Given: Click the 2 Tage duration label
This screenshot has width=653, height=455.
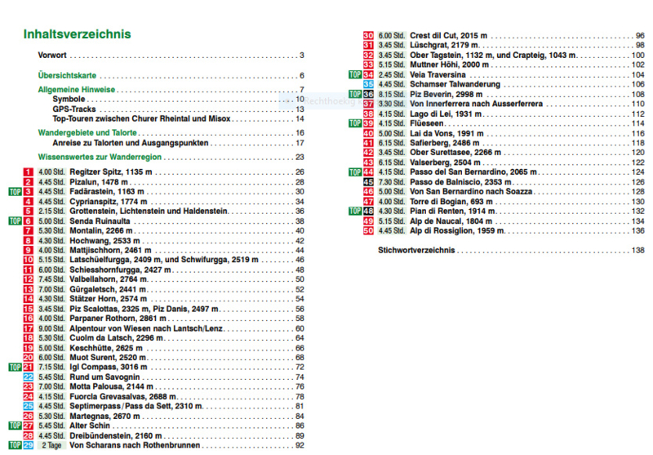Looking at the screenshot, I should click(x=51, y=445).
